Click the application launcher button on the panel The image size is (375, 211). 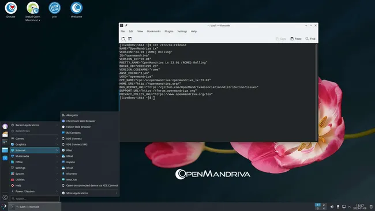(x=4, y=207)
